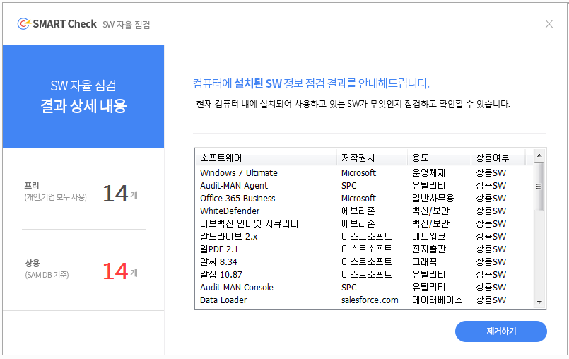This screenshot has width=569, height=359.
Task: Select the Windows 7 Ultimate row
Action: coord(239,173)
